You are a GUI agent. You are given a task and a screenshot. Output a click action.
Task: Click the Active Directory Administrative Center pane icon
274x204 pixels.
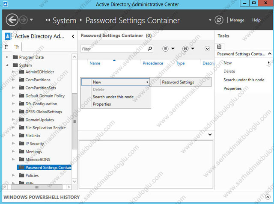click(x=8, y=36)
